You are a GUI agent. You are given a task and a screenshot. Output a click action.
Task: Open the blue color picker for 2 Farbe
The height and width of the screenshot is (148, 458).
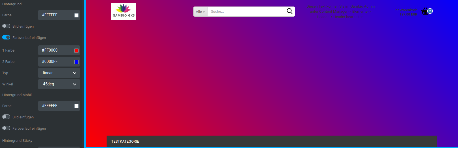(x=76, y=62)
